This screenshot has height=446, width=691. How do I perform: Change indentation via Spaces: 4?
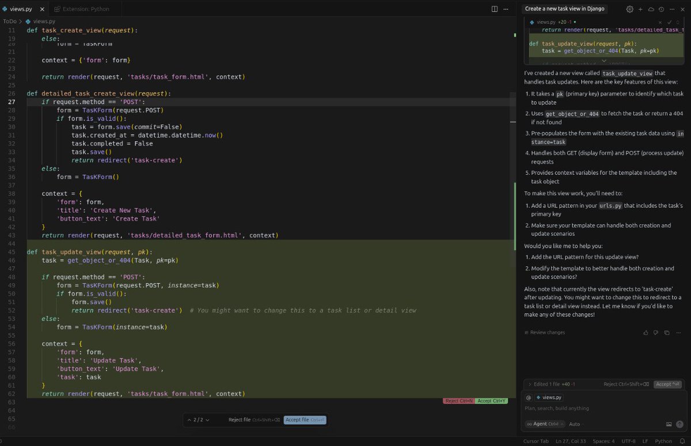603,441
